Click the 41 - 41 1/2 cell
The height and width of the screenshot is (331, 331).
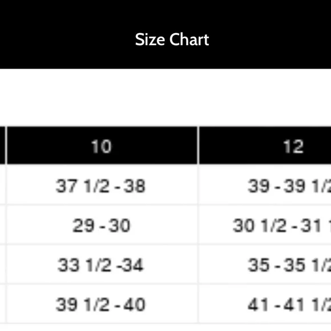265,304
